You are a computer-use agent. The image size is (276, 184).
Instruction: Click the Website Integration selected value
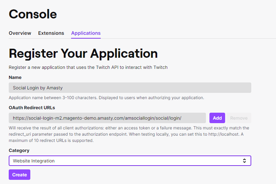(34, 161)
